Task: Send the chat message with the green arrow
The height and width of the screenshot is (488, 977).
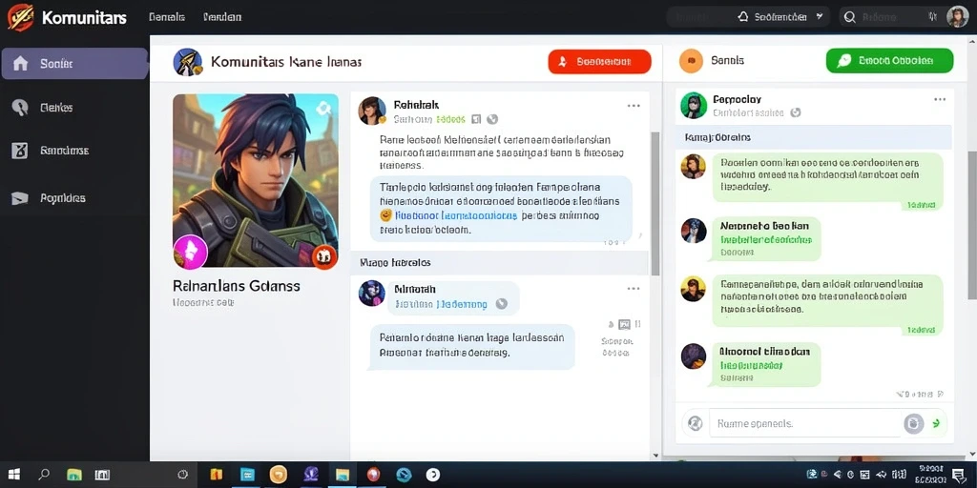Action: (935, 423)
